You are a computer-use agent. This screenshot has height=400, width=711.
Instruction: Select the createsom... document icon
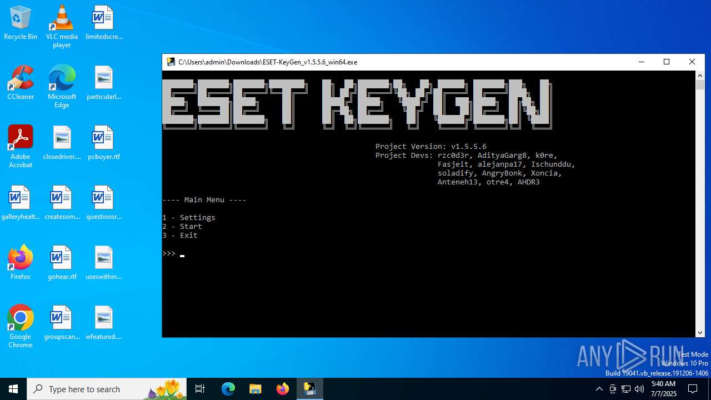click(x=62, y=203)
